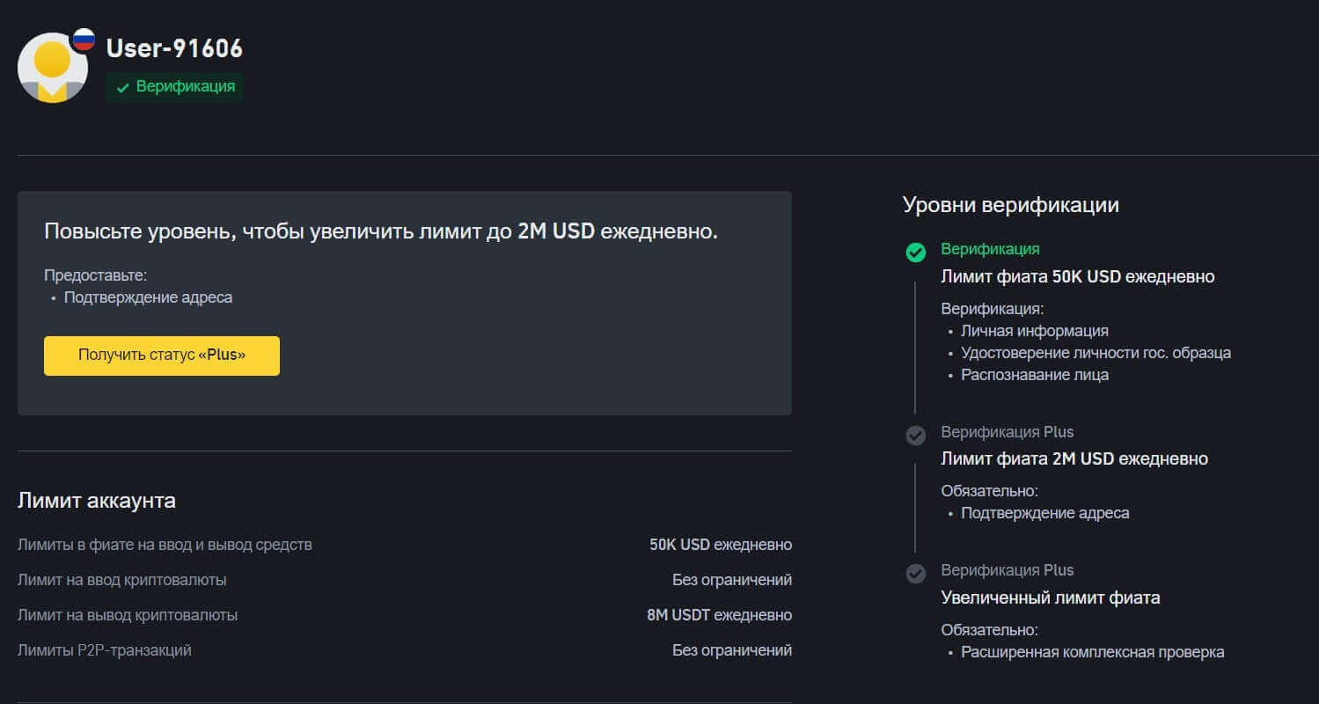Click Расширенная комплексная проверка requirement
The width and height of the screenshot is (1319, 704).
pyautogui.click(x=1092, y=652)
